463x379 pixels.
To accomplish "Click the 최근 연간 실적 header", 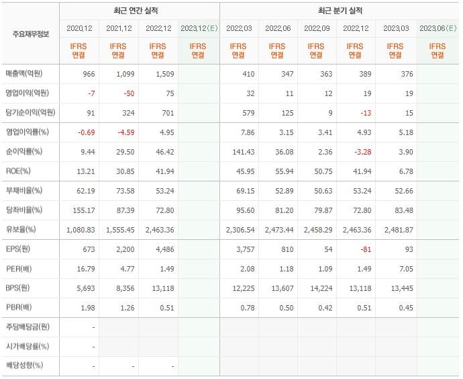I will [136, 11].
